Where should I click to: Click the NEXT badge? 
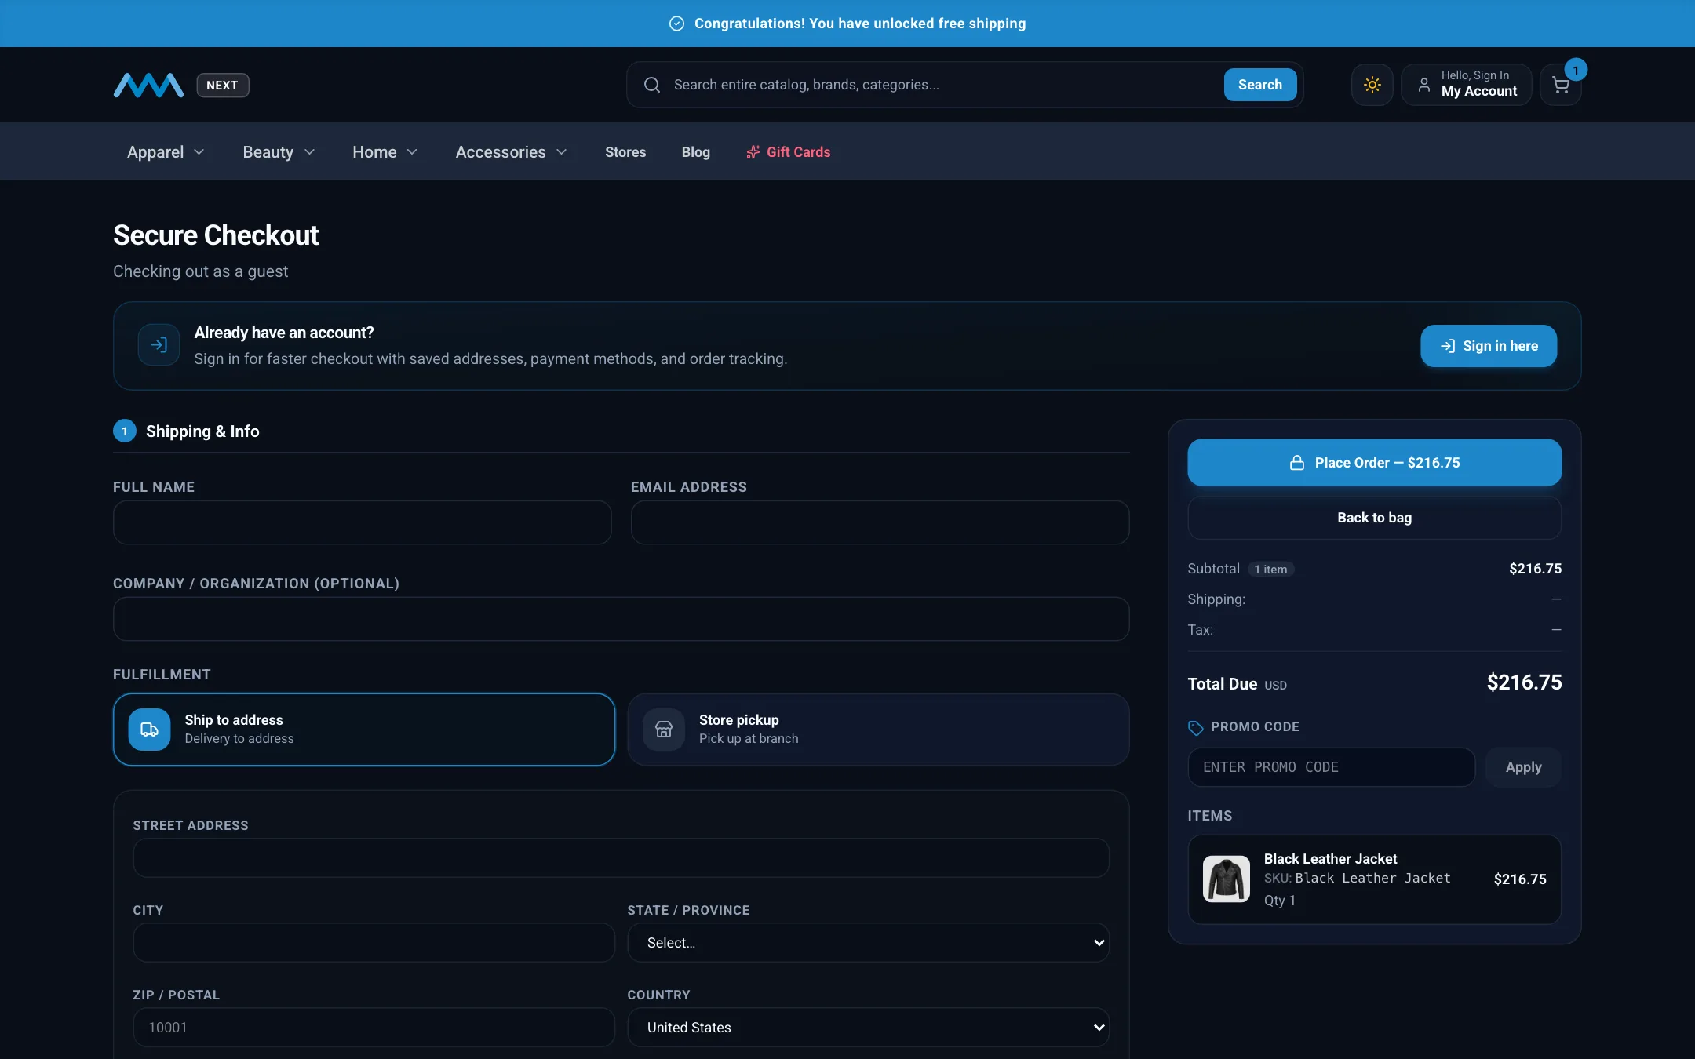(x=222, y=85)
